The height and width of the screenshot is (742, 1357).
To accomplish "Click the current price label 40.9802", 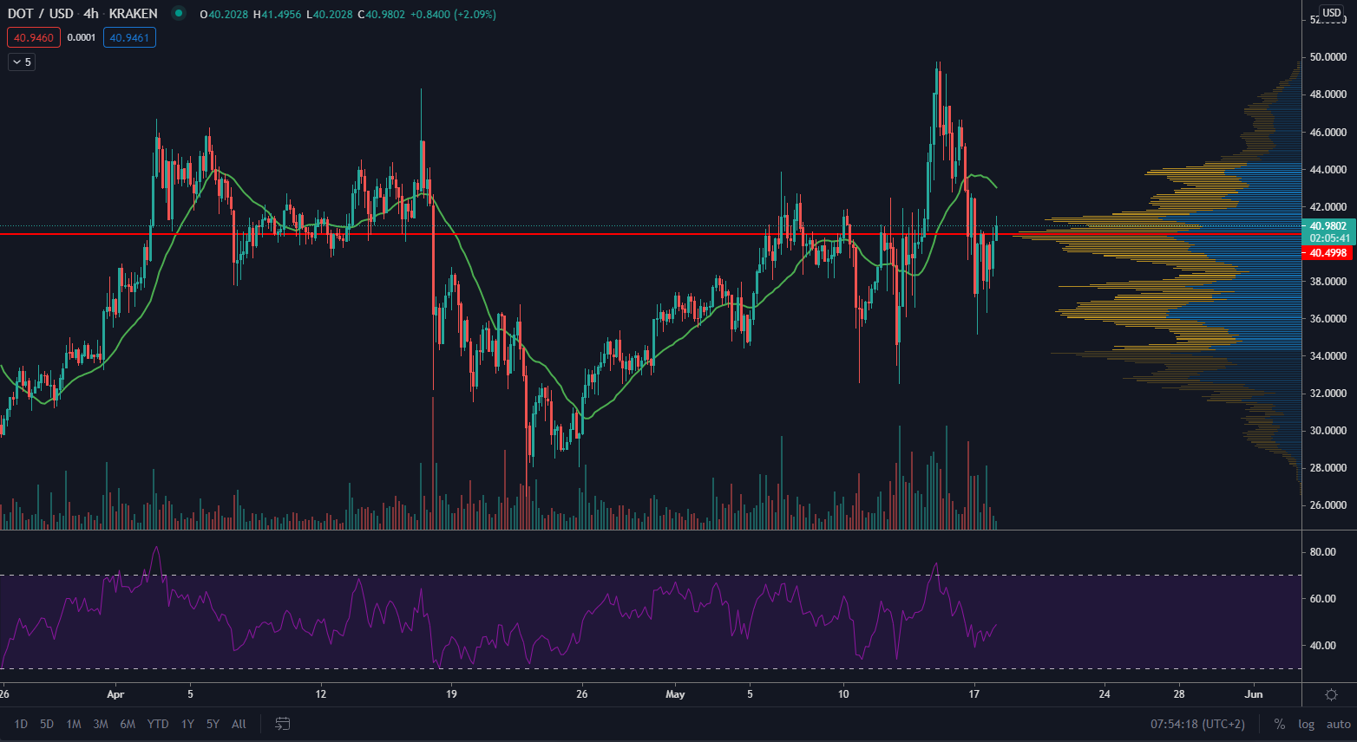I will [1328, 226].
